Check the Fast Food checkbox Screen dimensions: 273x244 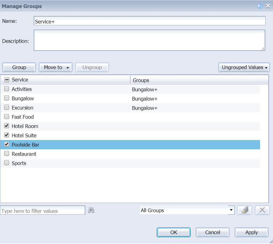[7, 117]
